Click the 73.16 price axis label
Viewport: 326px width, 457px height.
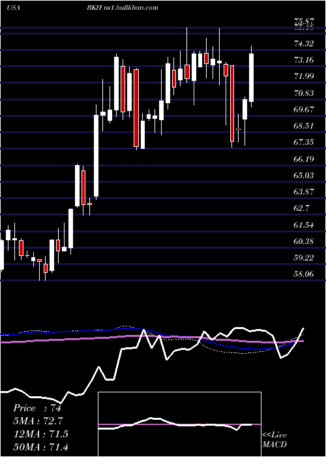pyautogui.click(x=304, y=60)
